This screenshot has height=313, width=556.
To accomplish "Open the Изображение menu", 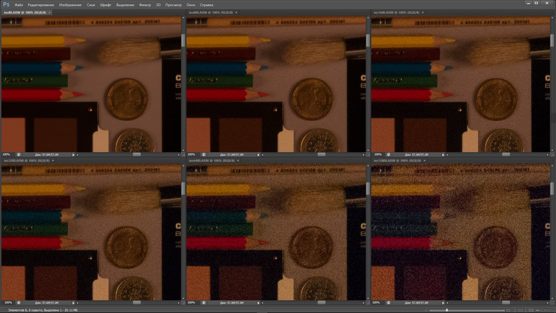I will (70, 5).
